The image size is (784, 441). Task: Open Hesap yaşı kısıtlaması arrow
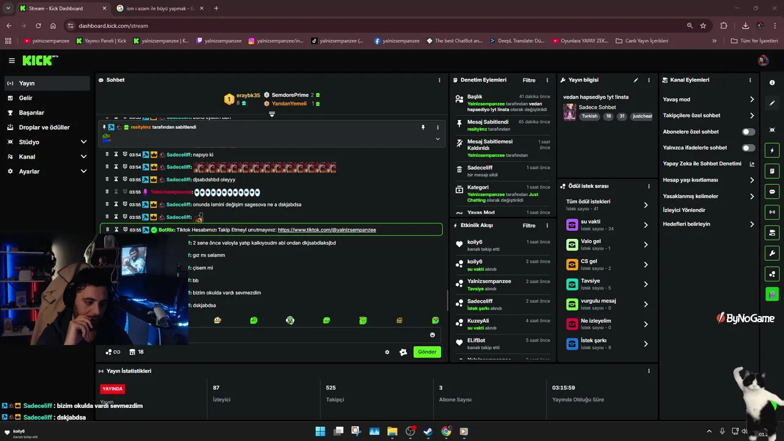[x=752, y=180]
